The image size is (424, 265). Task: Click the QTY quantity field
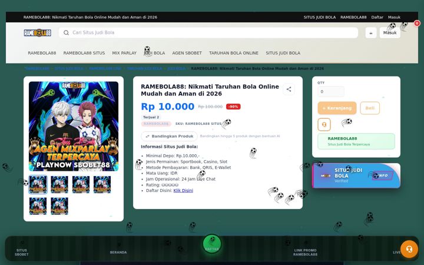(x=331, y=91)
